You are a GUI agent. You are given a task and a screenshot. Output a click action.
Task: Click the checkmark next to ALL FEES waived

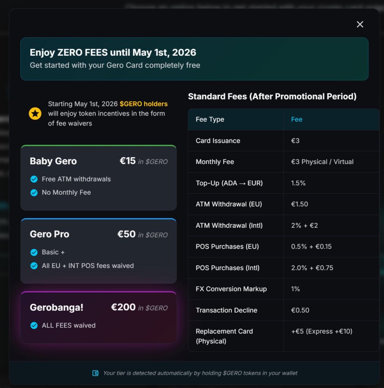pyautogui.click(x=34, y=325)
